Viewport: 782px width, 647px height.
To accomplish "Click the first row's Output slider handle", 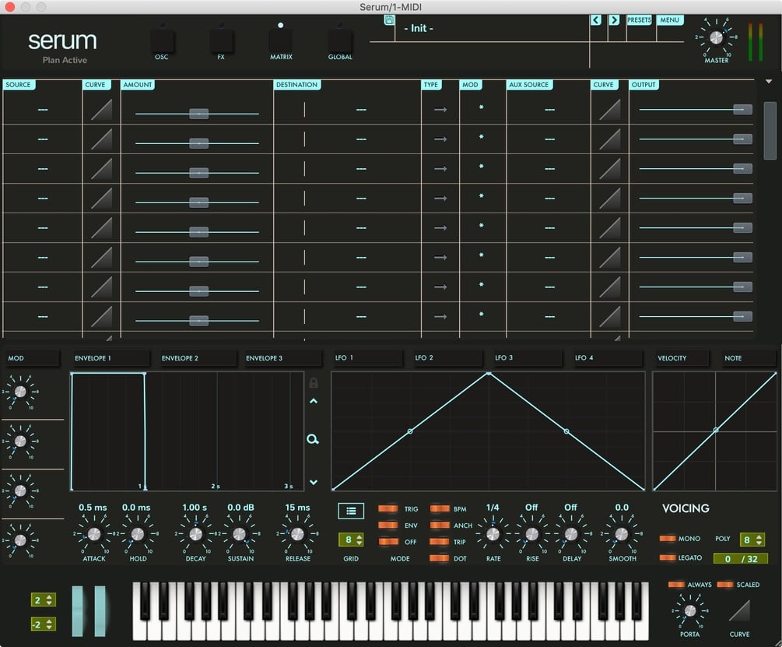I will 742,109.
